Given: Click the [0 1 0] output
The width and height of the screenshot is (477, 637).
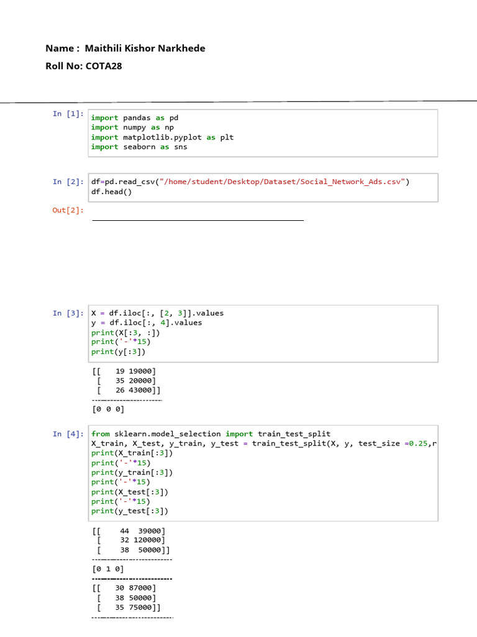Looking at the screenshot, I should 108,569.
